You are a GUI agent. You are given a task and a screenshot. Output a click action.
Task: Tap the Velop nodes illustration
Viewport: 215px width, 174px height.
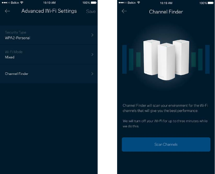pyautogui.click(x=166, y=60)
